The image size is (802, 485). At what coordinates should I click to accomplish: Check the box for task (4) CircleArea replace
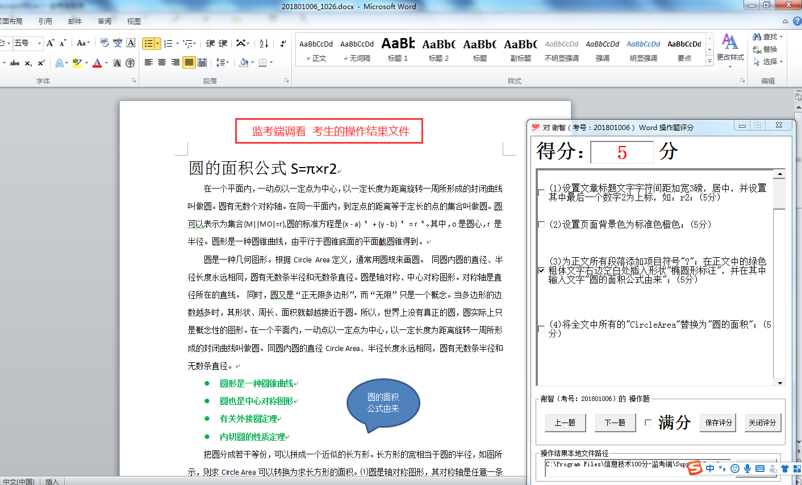click(541, 329)
